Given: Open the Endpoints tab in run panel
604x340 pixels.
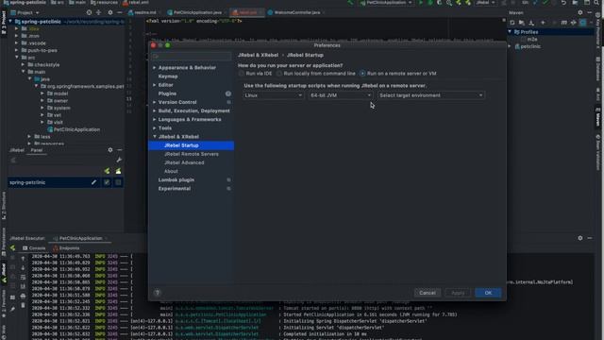Looking at the screenshot, I should [x=66, y=248].
